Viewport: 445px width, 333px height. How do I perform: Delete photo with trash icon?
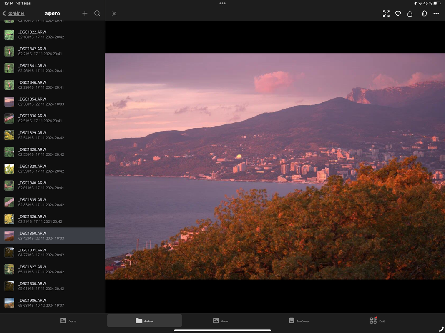pos(424,14)
